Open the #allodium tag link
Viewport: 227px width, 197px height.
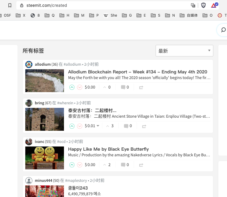click(x=72, y=64)
